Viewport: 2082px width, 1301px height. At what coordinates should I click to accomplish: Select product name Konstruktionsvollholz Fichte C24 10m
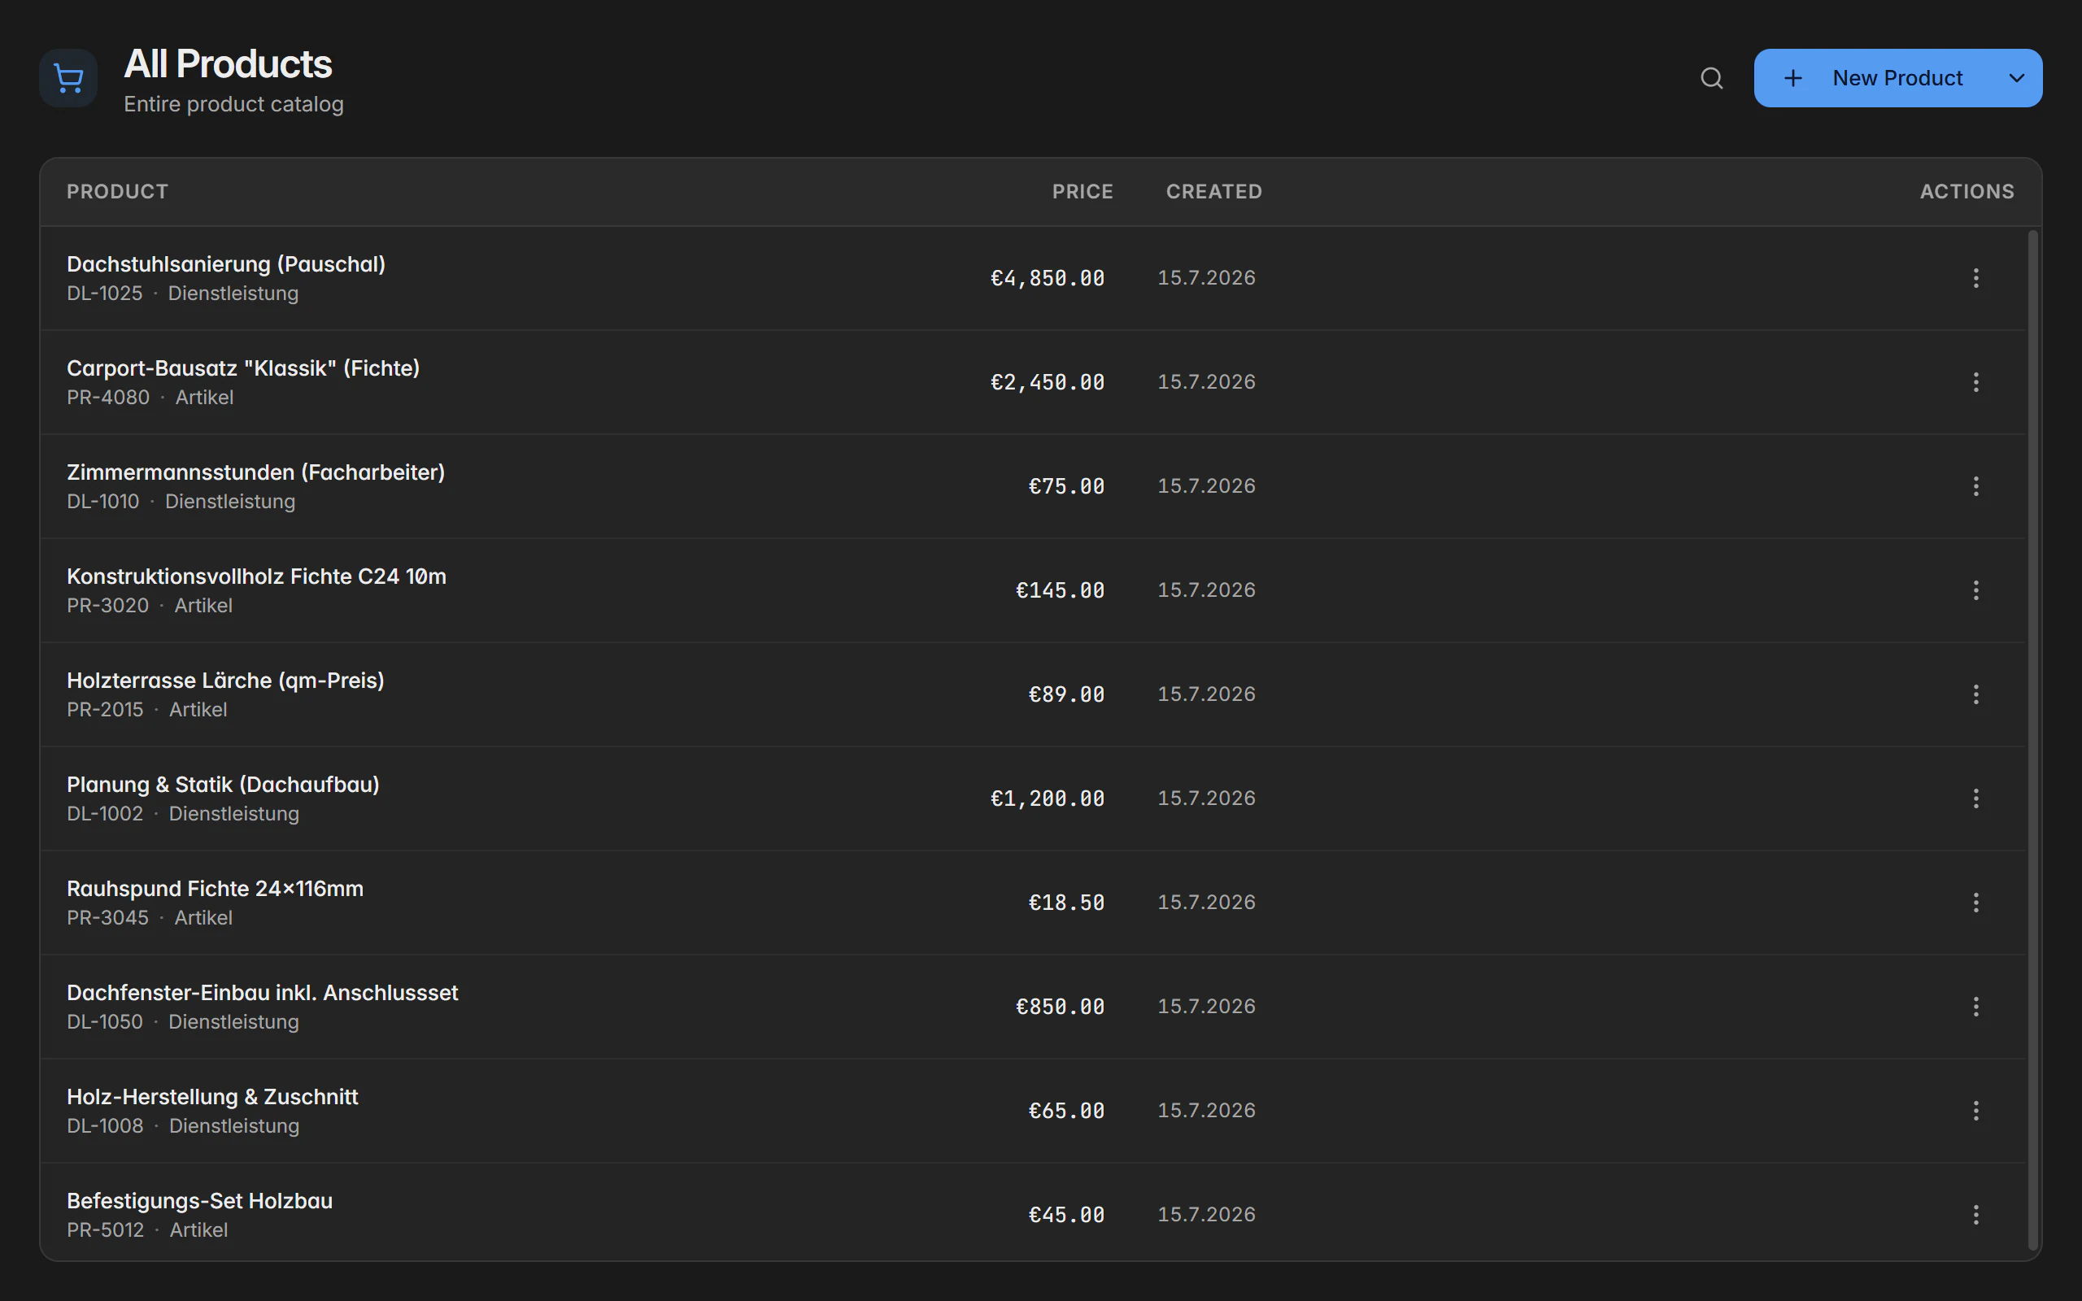pyautogui.click(x=256, y=577)
